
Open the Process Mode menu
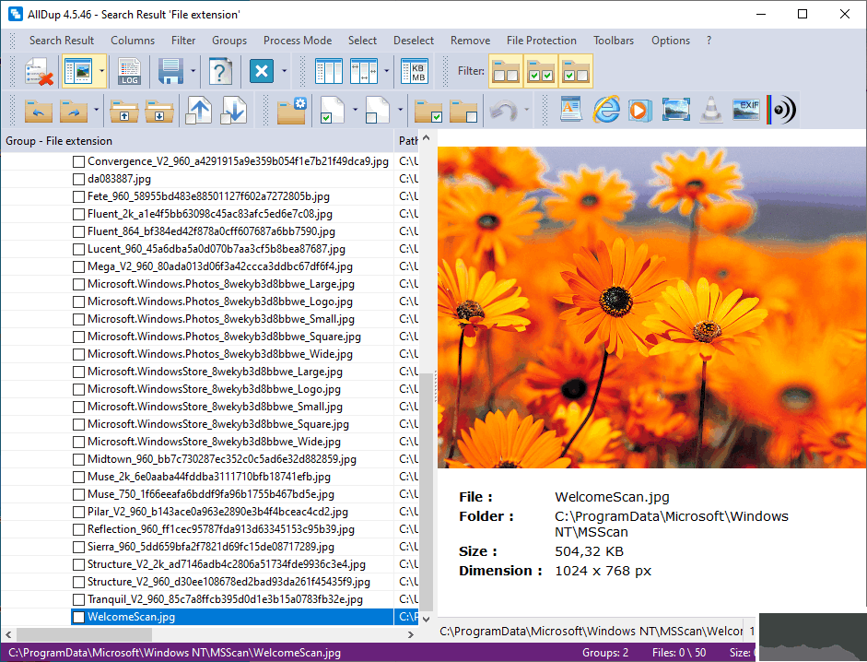[297, 41]
